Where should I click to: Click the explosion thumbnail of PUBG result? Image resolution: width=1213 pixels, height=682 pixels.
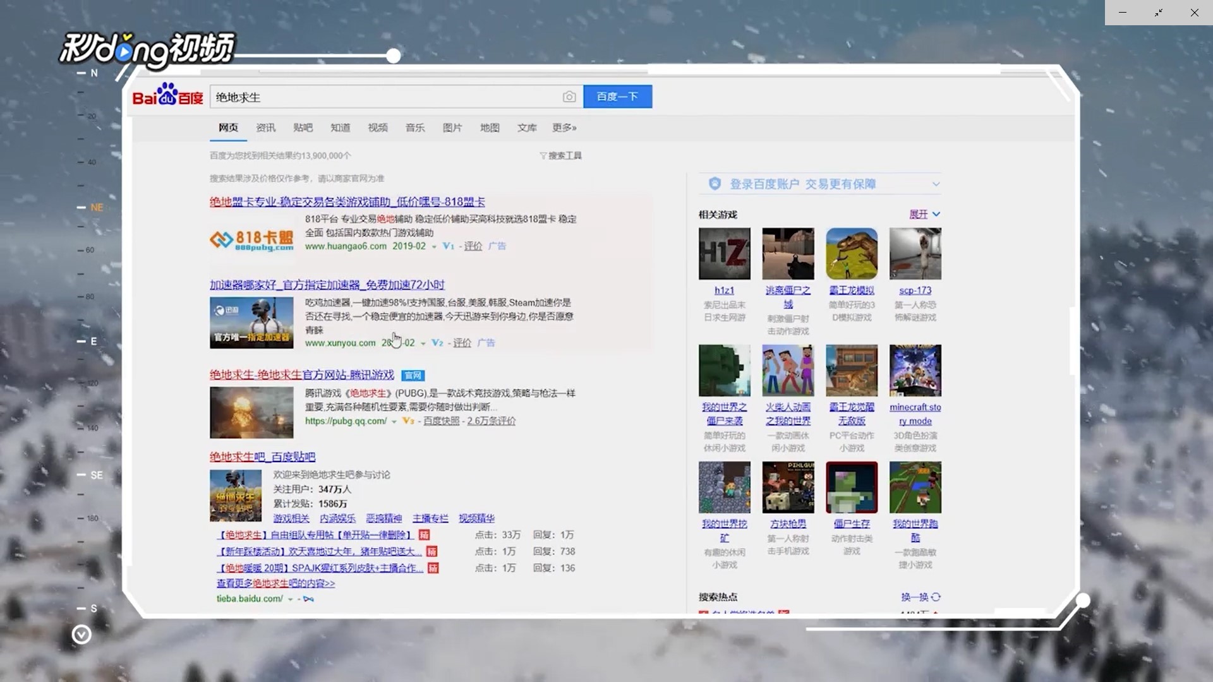(251, 412)
